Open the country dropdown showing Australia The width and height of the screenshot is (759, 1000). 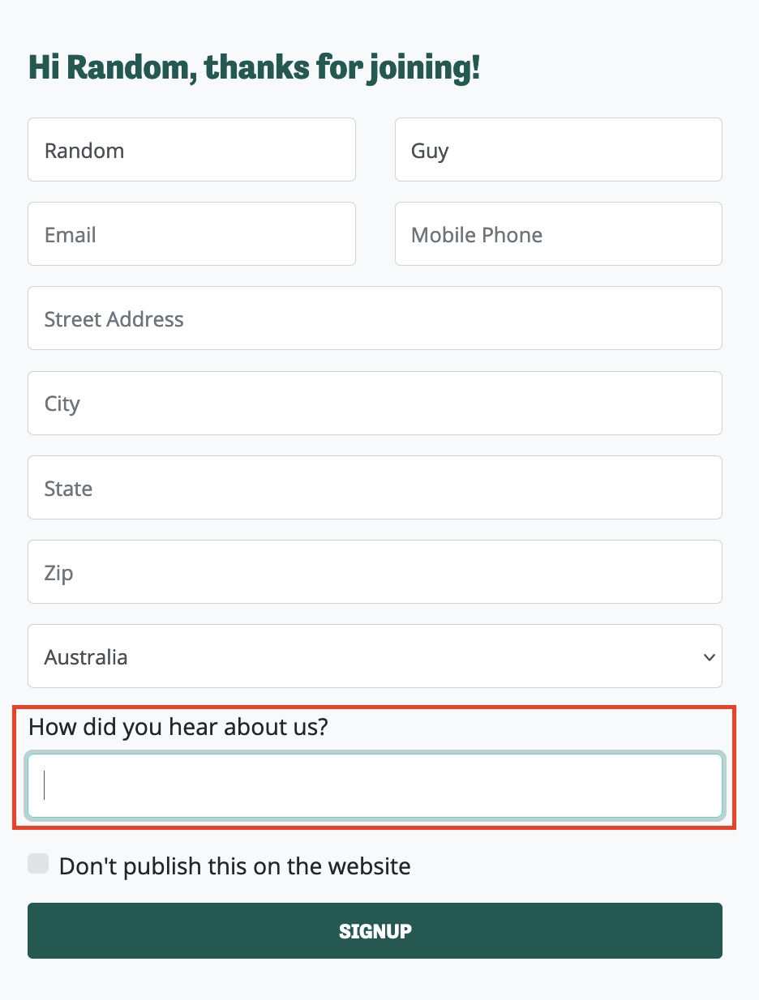pyautogui.click(x=375, y=656)
